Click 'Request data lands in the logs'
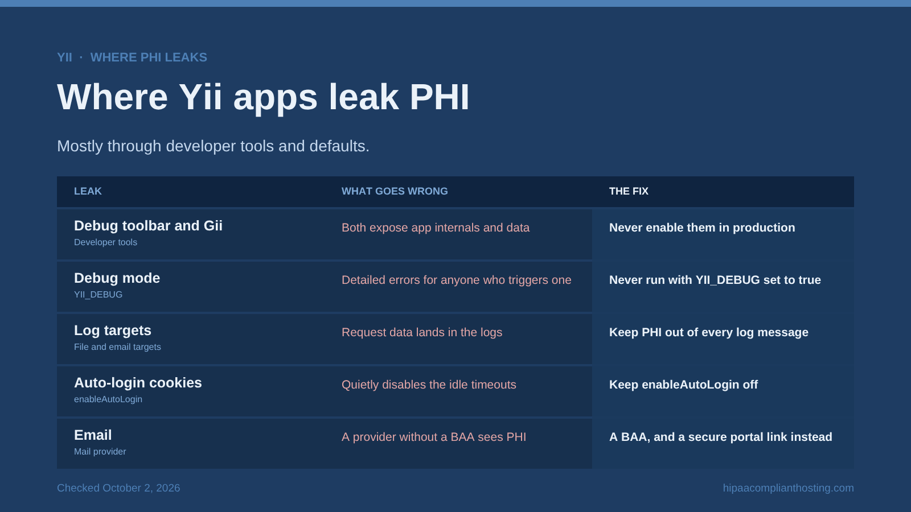Image resolution: width=911 pixels, height=512 pixels. (422, 332)
